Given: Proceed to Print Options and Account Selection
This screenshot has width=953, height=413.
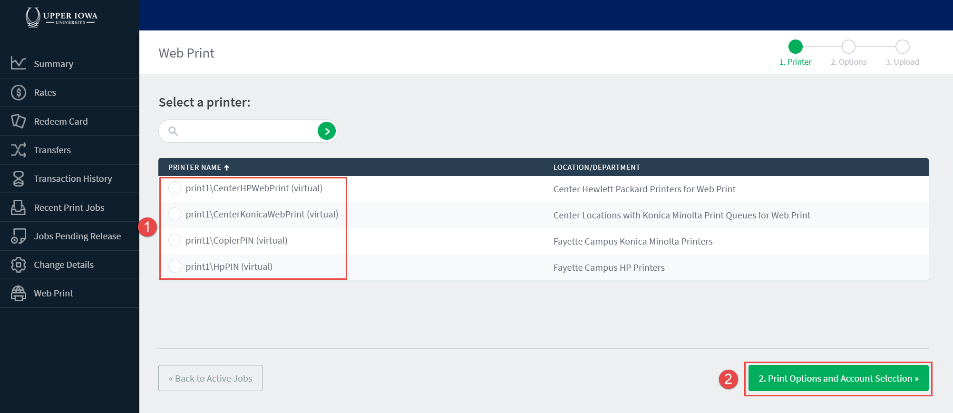Looking at the screenshot, I should pyautogui.click(x=838, y=378).
